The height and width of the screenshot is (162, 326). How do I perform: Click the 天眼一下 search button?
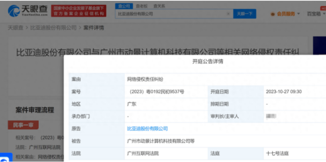pos(245,14)
